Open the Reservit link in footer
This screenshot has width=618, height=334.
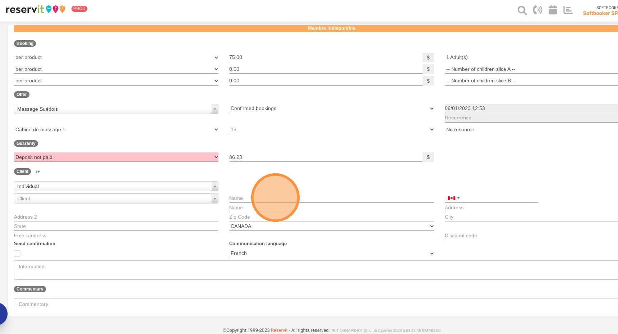pyautogui.click(x=279, y=330)
